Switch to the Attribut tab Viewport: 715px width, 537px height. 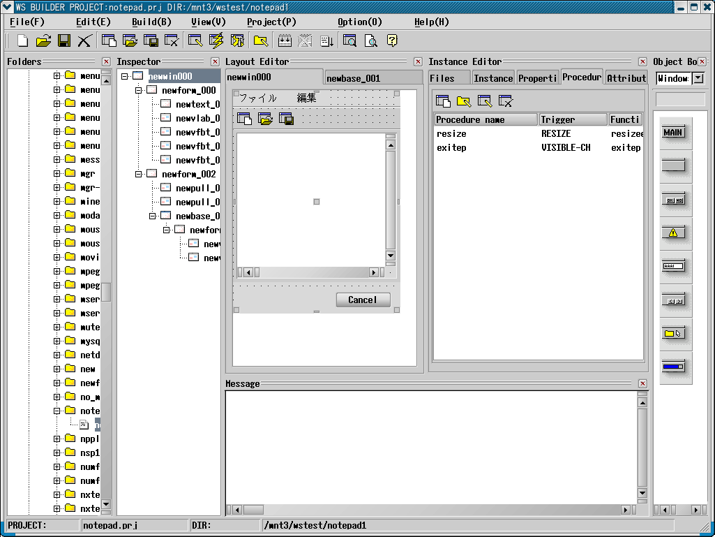click(x=626, y=78)
